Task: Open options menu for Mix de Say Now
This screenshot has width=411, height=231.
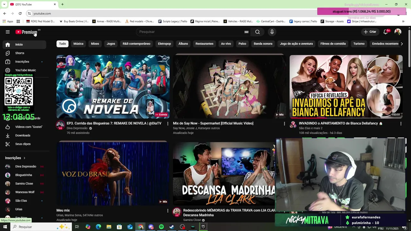Action: coord(284,124)
